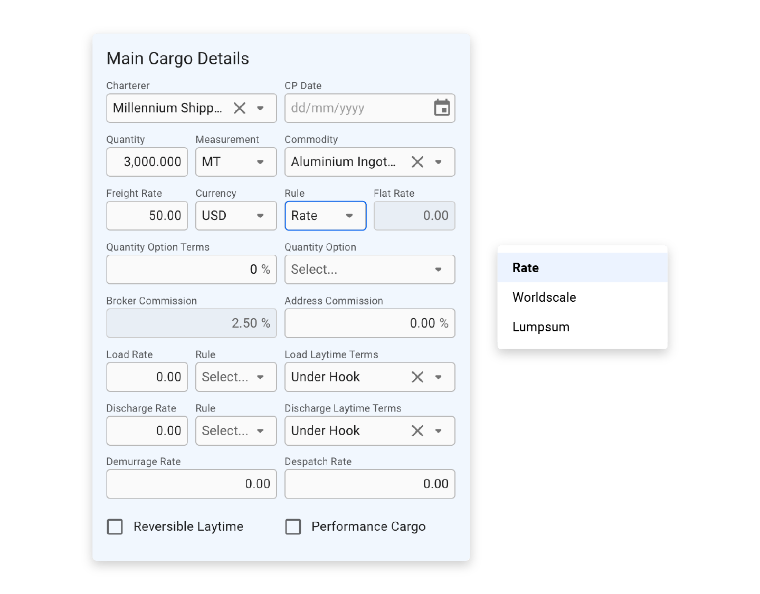Select the Main Cargo Details heading
The width and height of the screenshot is (760, 594).
178,59
